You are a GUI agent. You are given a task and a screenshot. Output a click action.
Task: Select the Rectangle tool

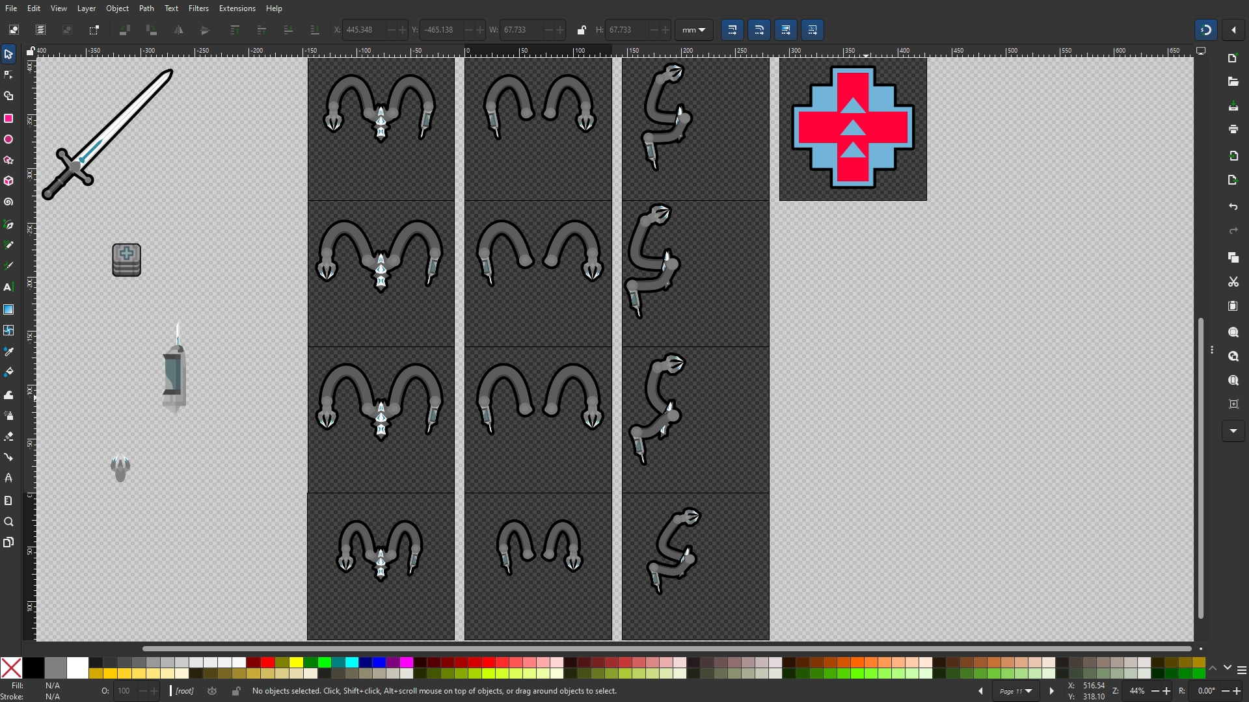(x=8, y=118)
